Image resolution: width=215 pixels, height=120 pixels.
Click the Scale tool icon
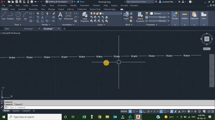(x=43, y=21)
